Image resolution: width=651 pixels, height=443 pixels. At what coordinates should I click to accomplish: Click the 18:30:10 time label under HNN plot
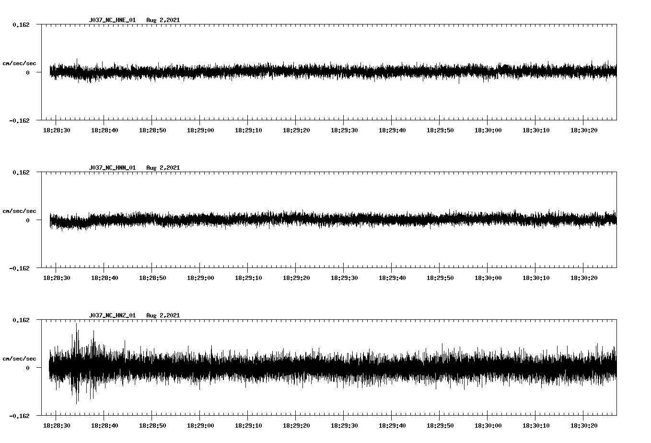[536, 278]
